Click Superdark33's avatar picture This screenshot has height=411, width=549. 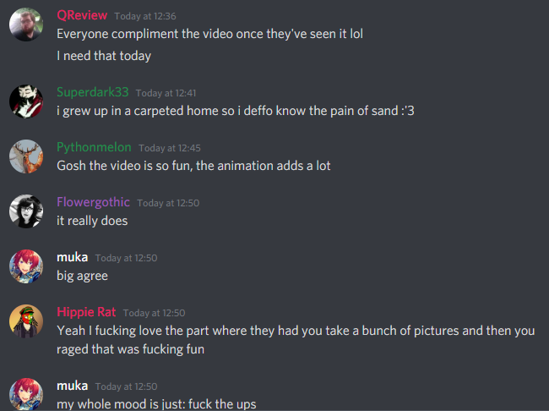(x=26, y=101)
